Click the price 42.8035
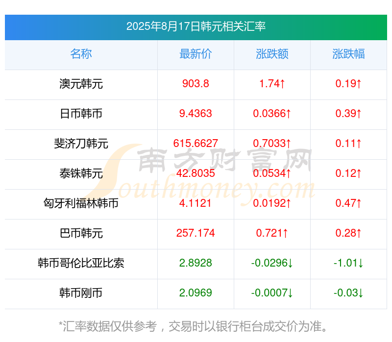Image resolution: width=392 pixels, height=342 pixels. pyautogui.click(x=196, y=173)
